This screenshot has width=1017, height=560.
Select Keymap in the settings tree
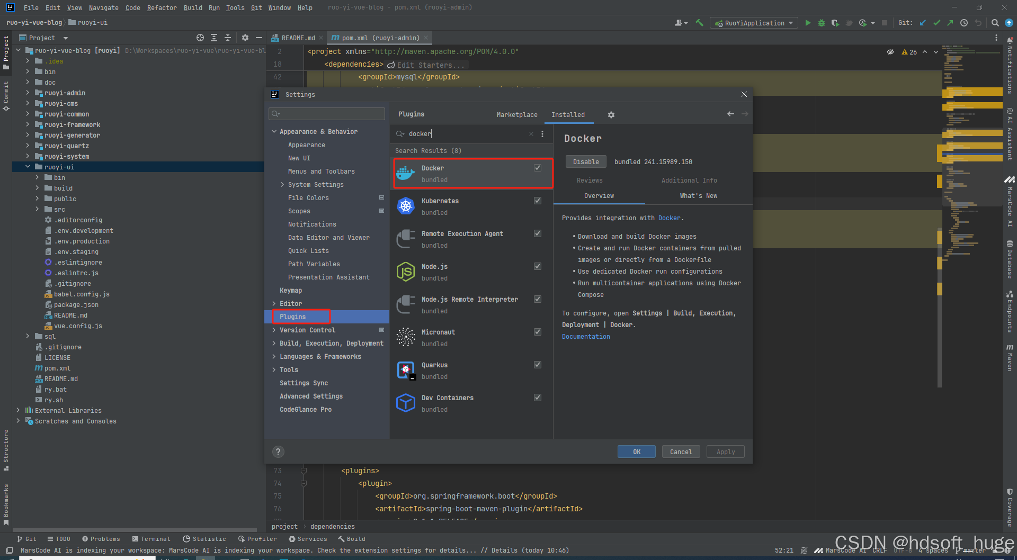[291, 290]
